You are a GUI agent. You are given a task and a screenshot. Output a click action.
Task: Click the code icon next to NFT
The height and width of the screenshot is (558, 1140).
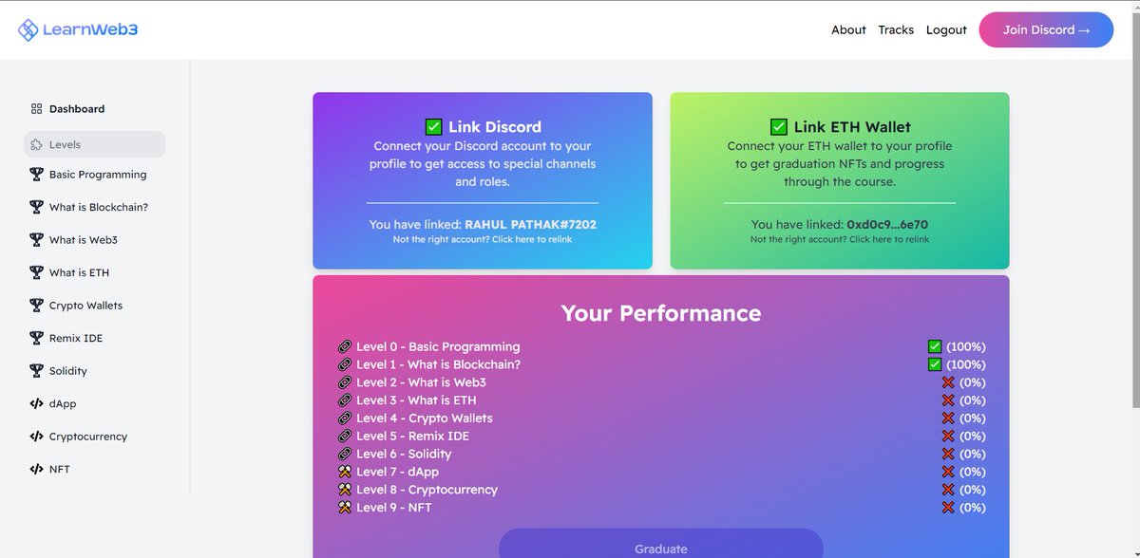pyautogui.click(x=35, y=469)
